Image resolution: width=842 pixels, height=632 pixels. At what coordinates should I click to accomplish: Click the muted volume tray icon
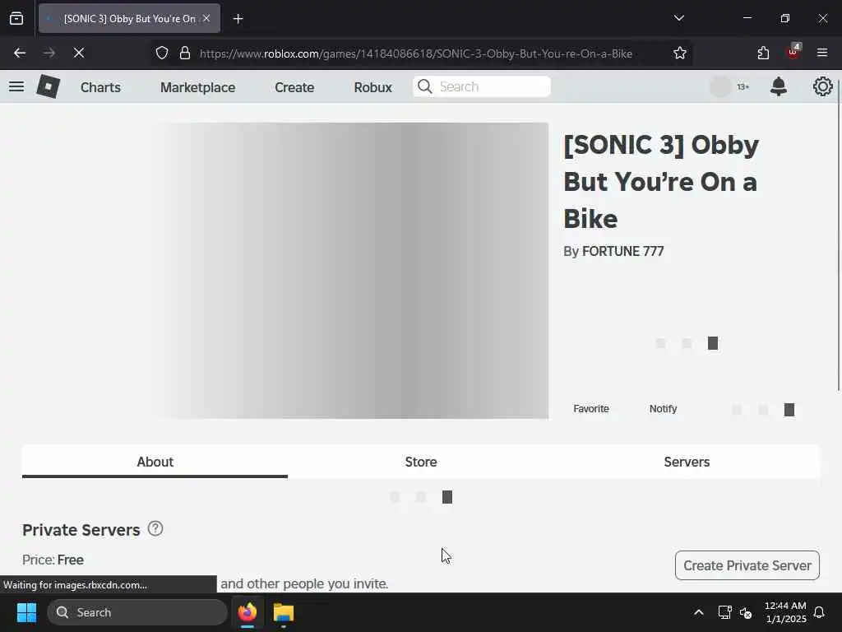coord(746,612)
